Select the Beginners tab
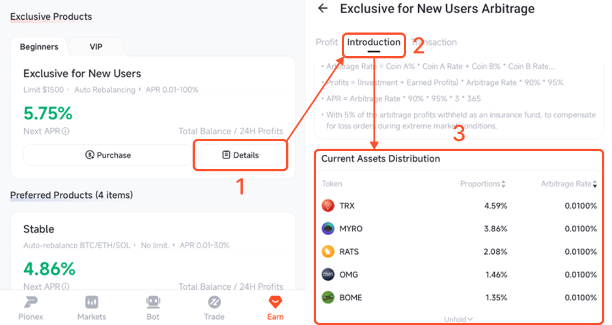This screenshot has height=325, width=612. click(x=39, y=47)
